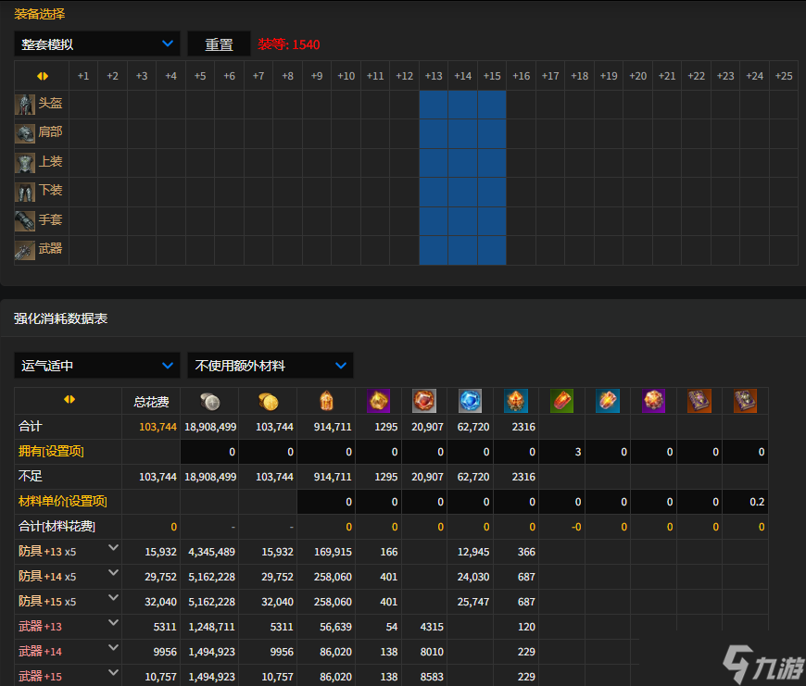Screen dimensions: 806x686
Task: Edit material unit price field showing 0.2
Action: click(x=745, y=502)
